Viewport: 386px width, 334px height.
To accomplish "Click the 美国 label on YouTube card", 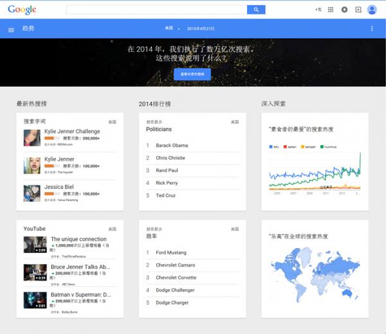I will tap(112, 229).
